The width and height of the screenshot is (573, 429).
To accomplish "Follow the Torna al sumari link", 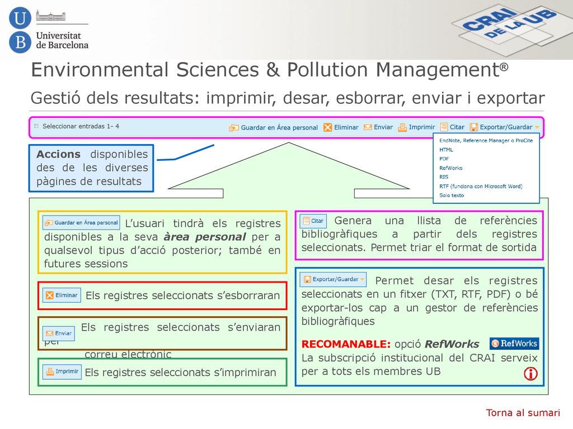I will pos(523,413).
